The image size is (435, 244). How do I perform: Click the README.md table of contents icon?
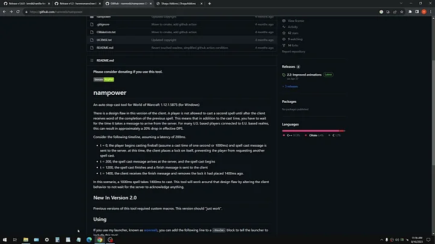coord(92,60)
